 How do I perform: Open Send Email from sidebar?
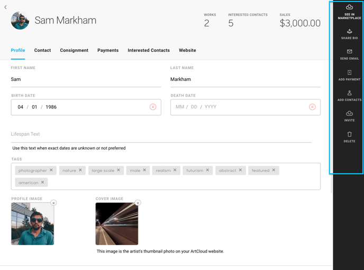point(349,51)
